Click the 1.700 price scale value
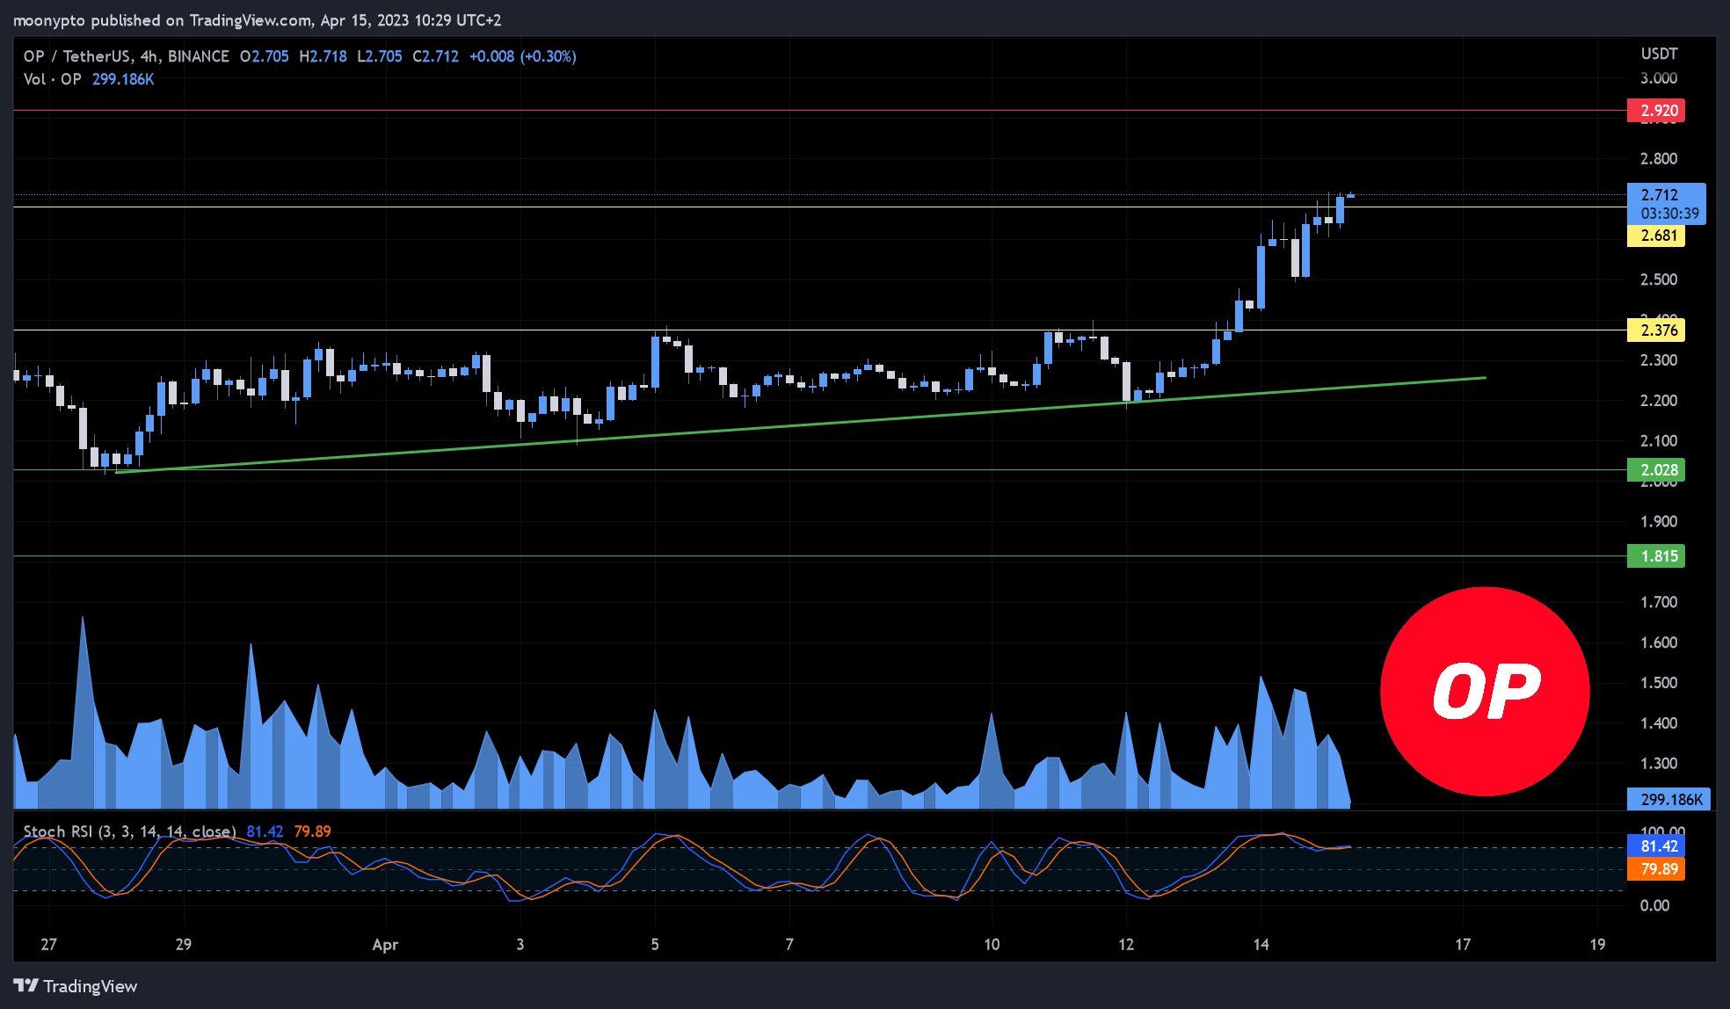 1658,602
